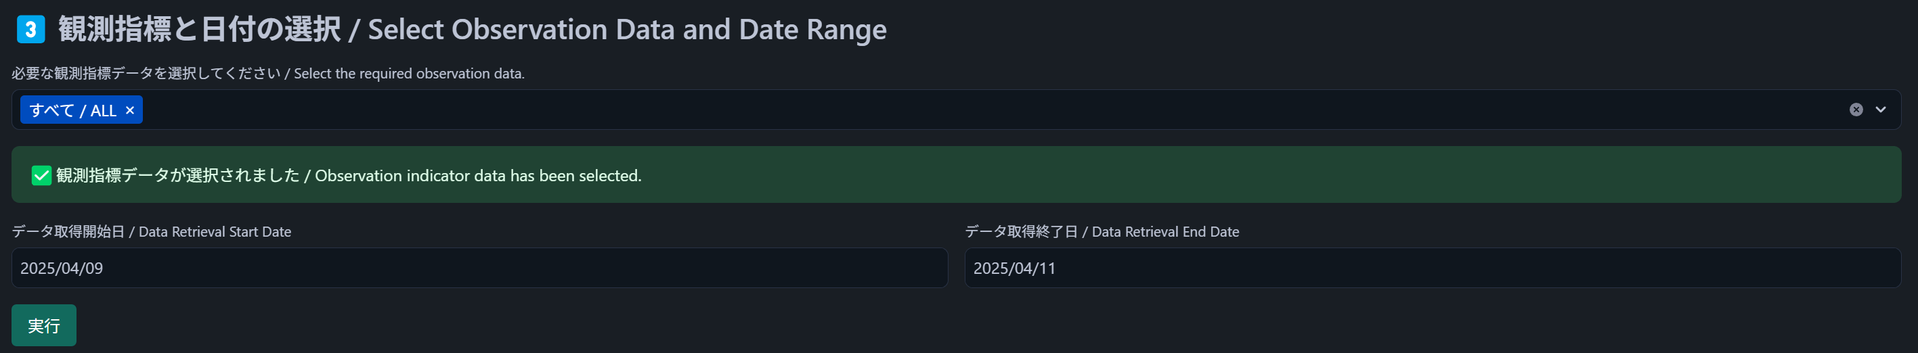
Task: Focus the Data Retrieval End Date field
Action: click(1433, 268)
